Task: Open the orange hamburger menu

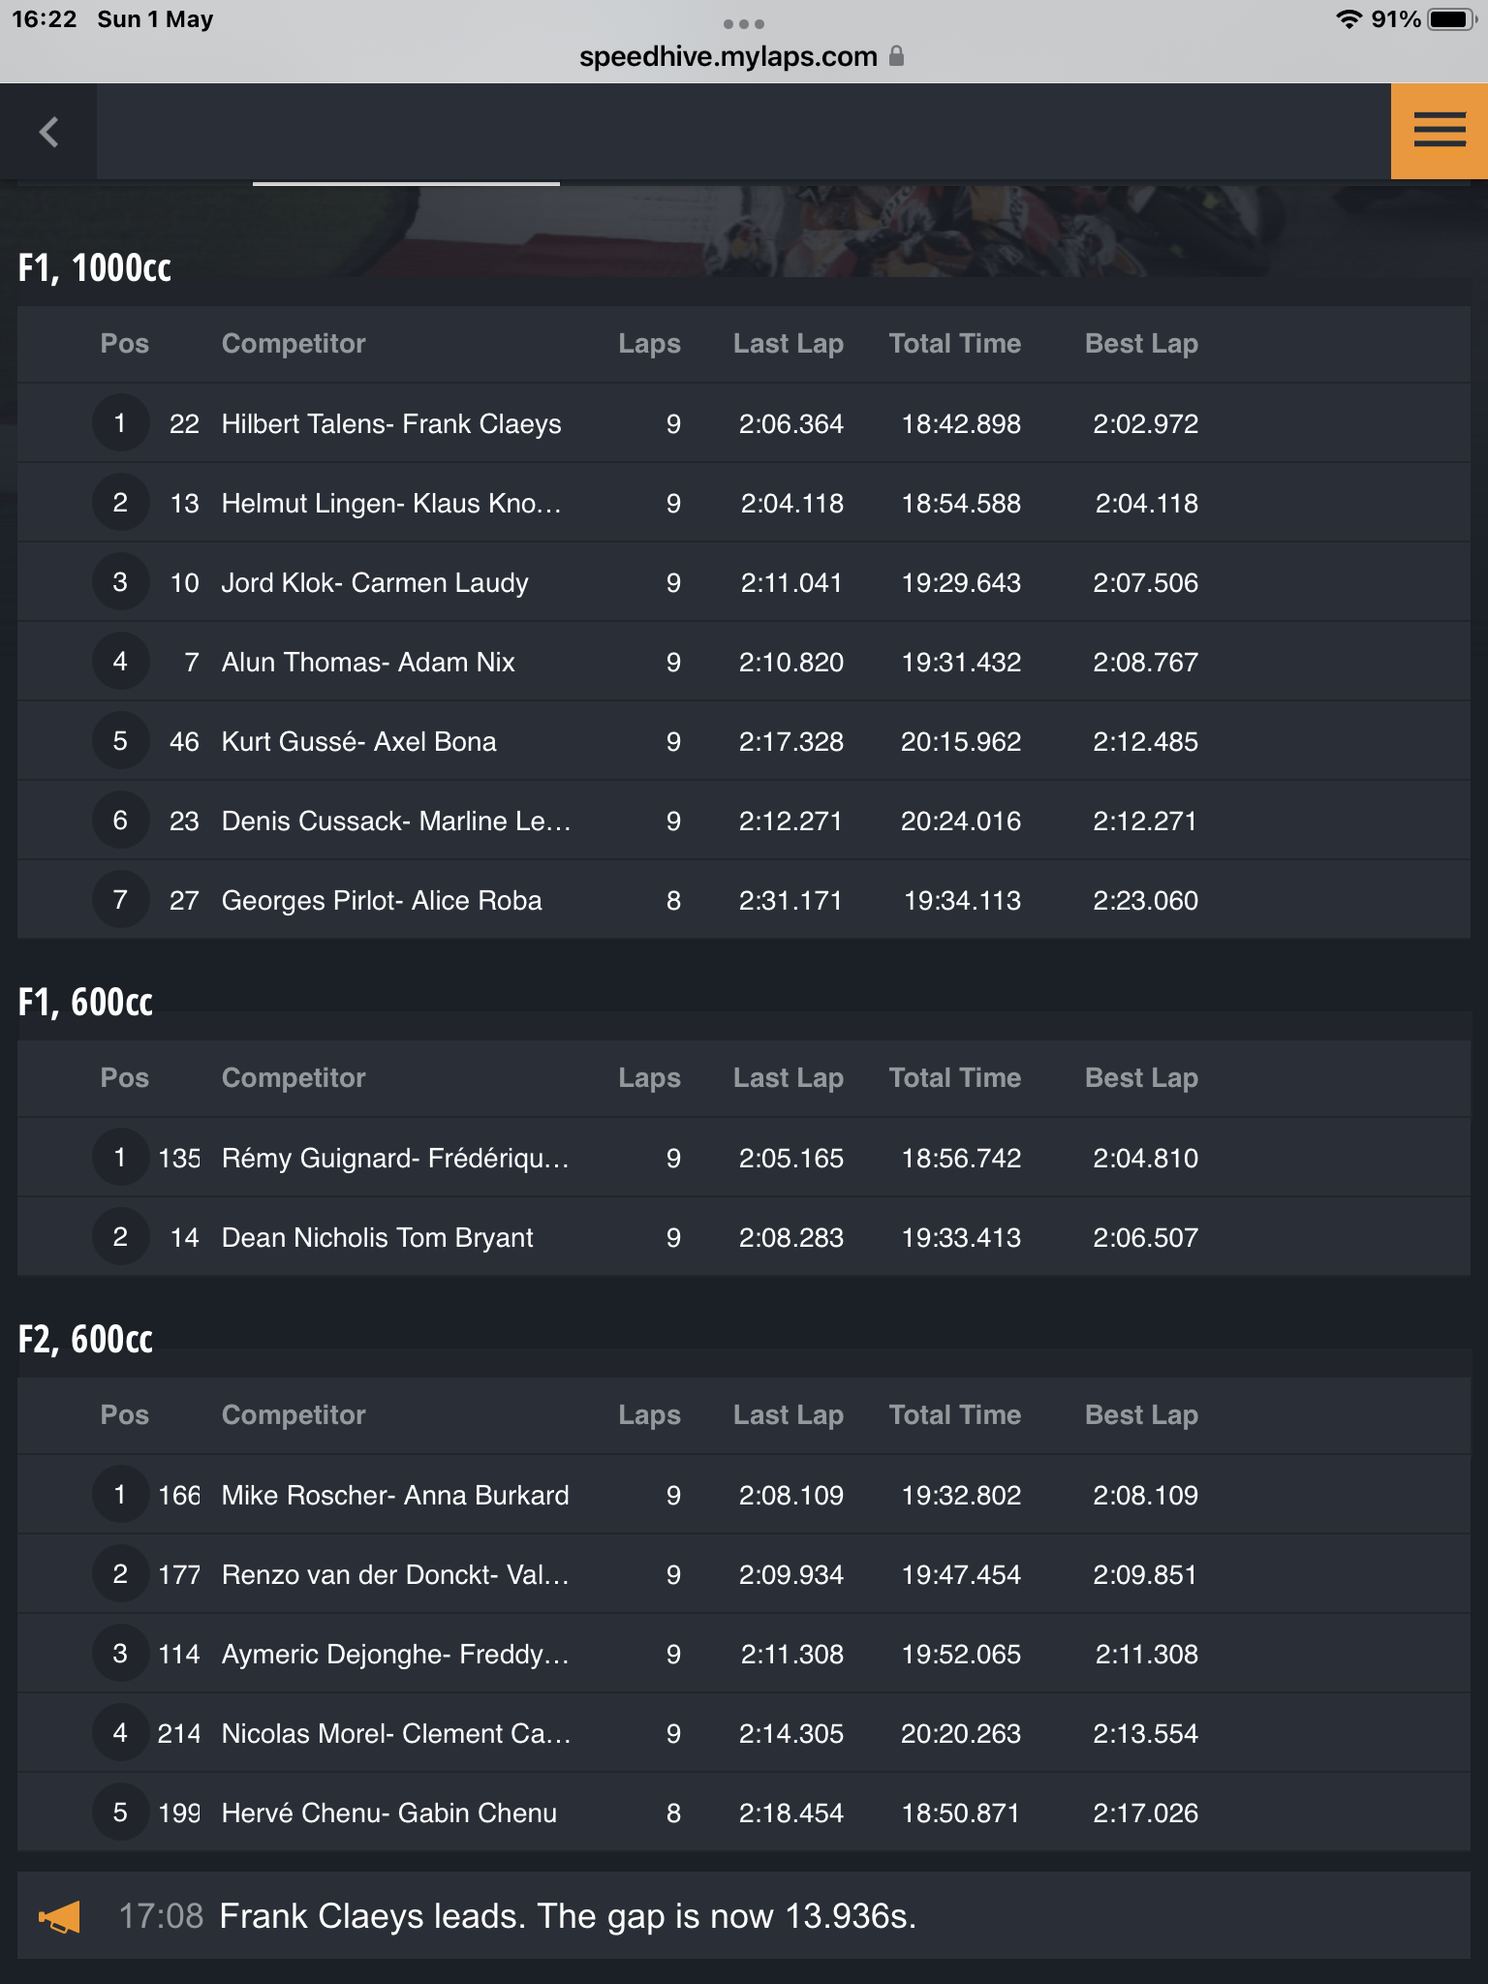Action: point(1439,131)
